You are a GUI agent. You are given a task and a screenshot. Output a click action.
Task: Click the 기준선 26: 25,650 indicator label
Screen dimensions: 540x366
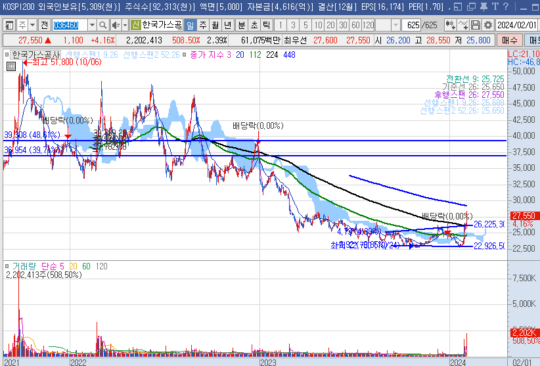tap(473, 87)
